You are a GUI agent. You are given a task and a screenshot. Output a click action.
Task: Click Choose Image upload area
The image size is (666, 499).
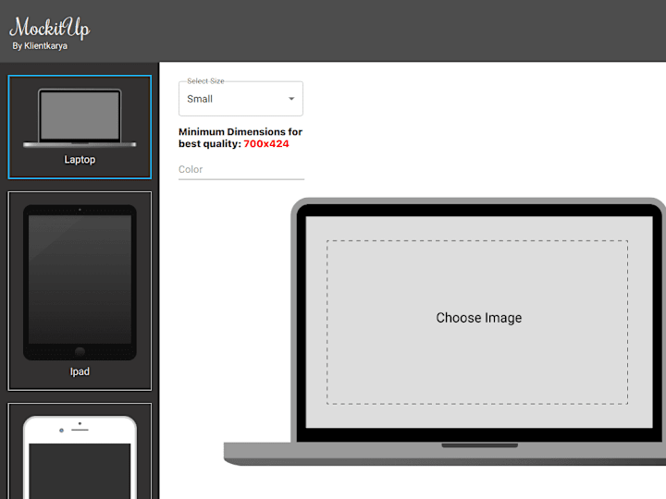click(477, 323)
